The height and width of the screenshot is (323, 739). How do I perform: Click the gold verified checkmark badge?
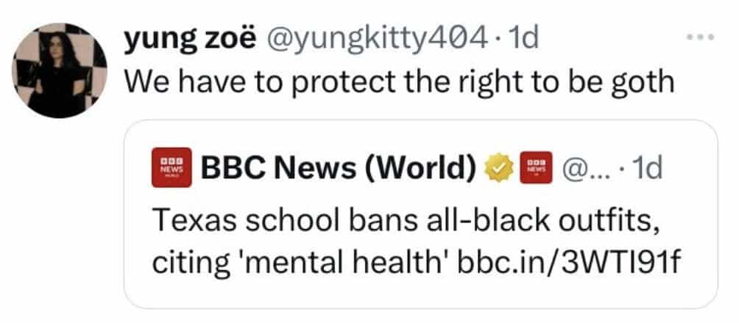(500, 170)
